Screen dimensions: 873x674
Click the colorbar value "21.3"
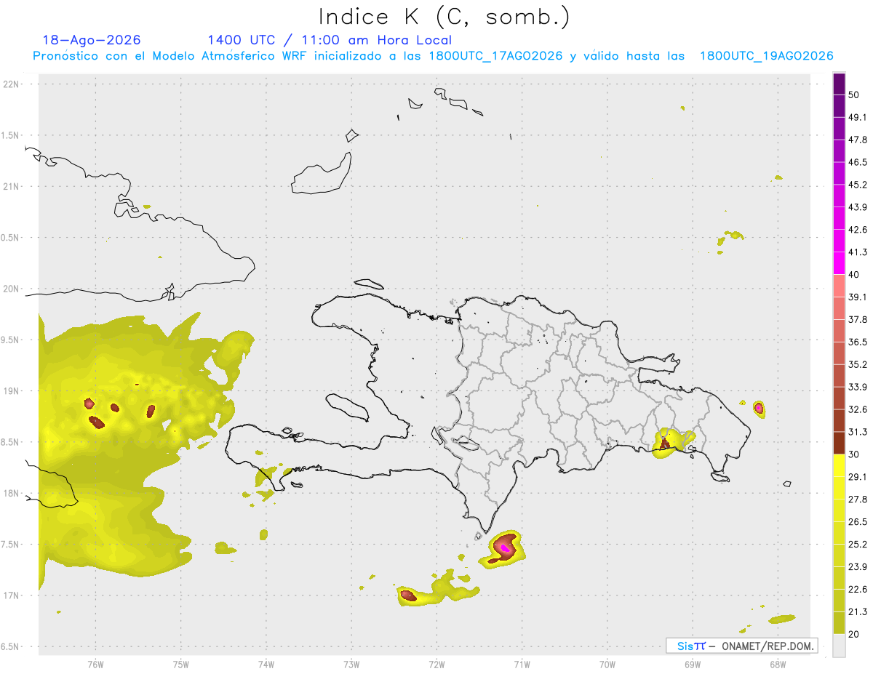point(858,612)
